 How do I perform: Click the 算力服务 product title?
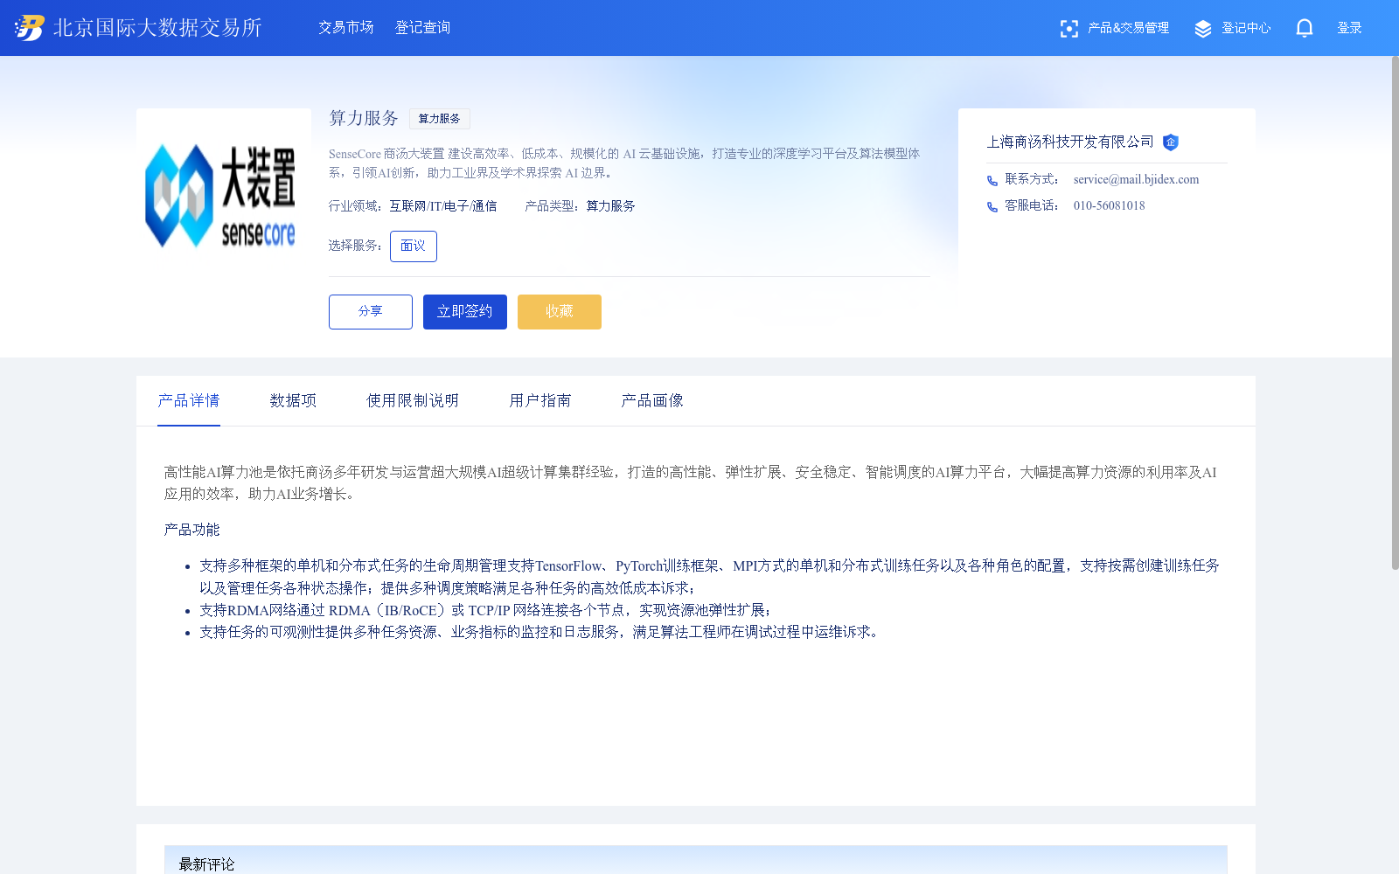[364, 118]
